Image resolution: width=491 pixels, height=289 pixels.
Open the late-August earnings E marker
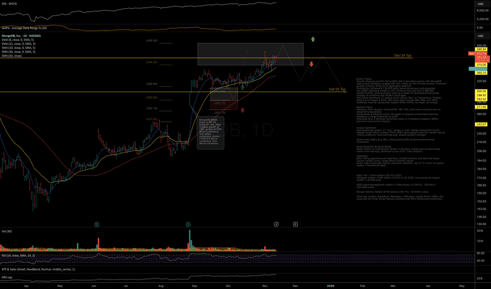coord(188,224)
